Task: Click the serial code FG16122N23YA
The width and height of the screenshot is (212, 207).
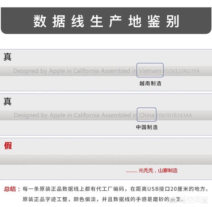Action: click(181, 71)
